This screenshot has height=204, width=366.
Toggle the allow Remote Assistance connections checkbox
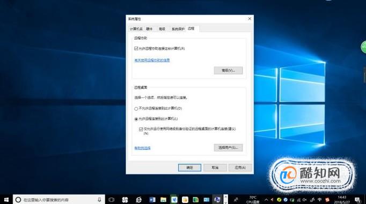click(x=136, y=48)
